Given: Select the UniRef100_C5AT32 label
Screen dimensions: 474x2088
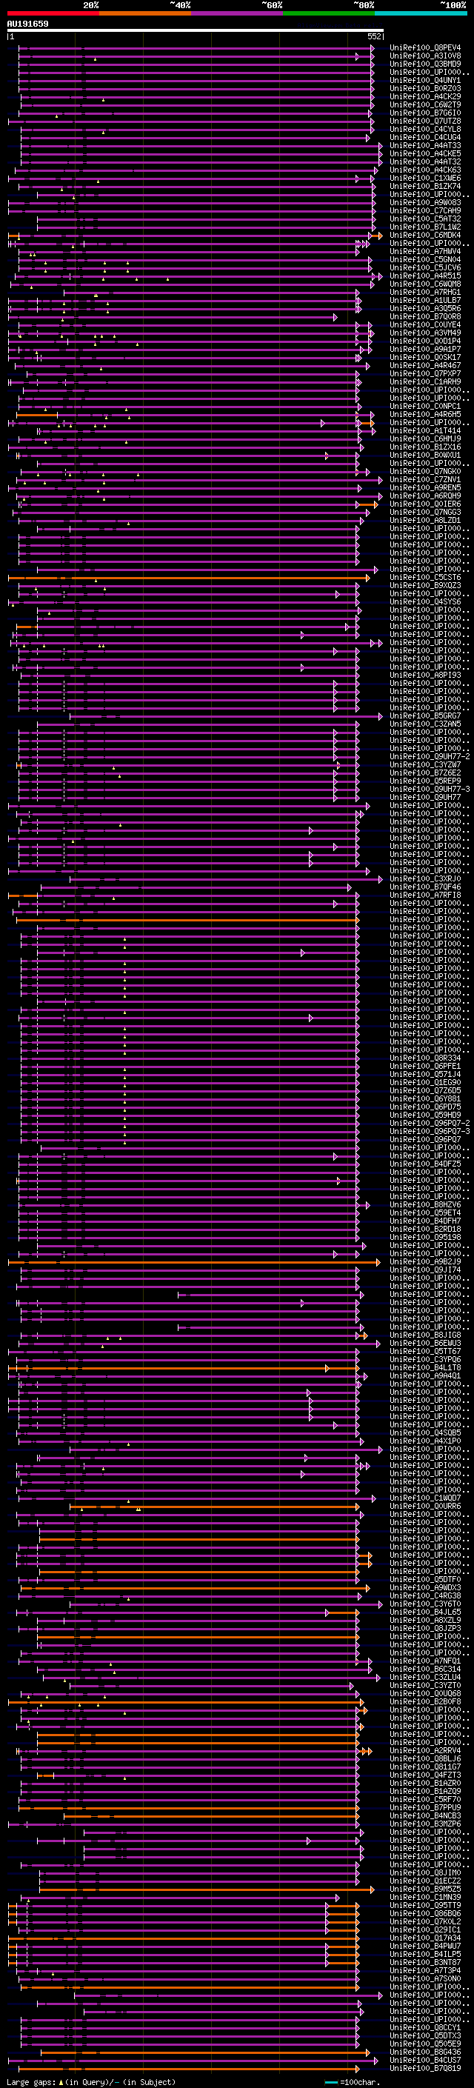Looking at the screenshot, I should [x=425, y=219].
